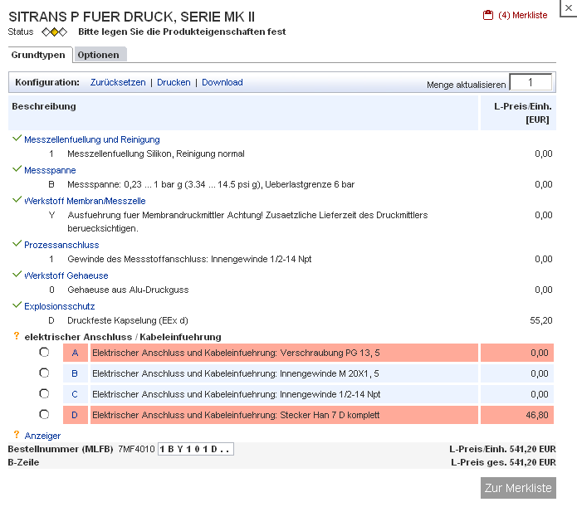Open the Merkliste clipboard icon
The height and width of the screenshot is (507, 577).
click(x=488, y=15)
